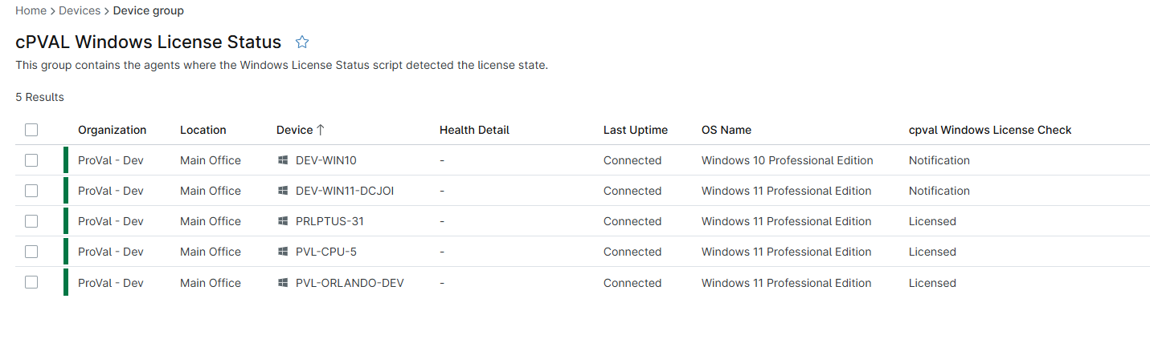Select the PVL-CPU-5 row checkbox
This screenshot has height=339, width=1150.
pyautogui.click(x=31, y=252)
